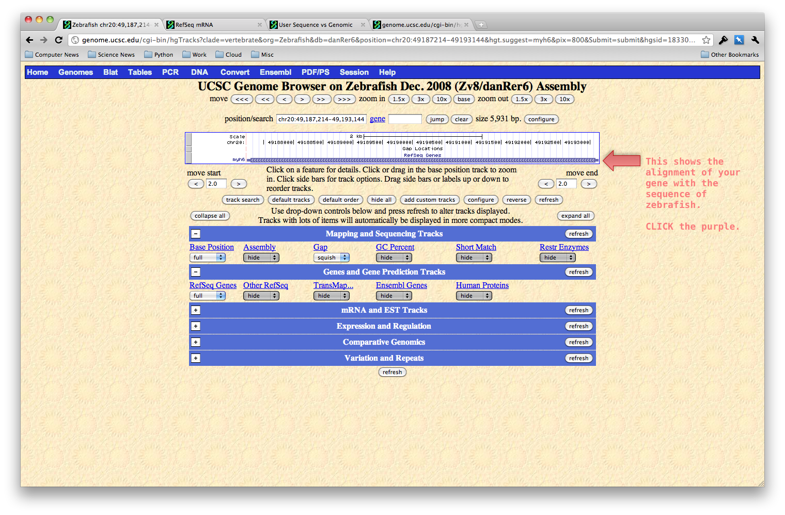785x515 pixels.
Task: Click the track search button
Action: (243, 200)
